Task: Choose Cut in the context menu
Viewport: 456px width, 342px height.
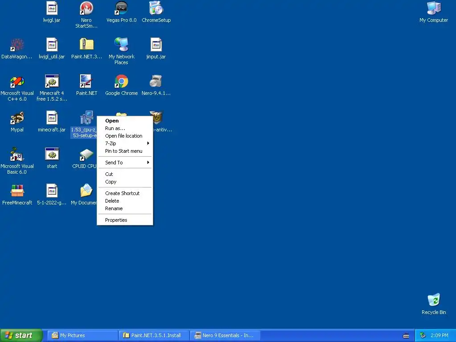Action: tap(125, 174)
